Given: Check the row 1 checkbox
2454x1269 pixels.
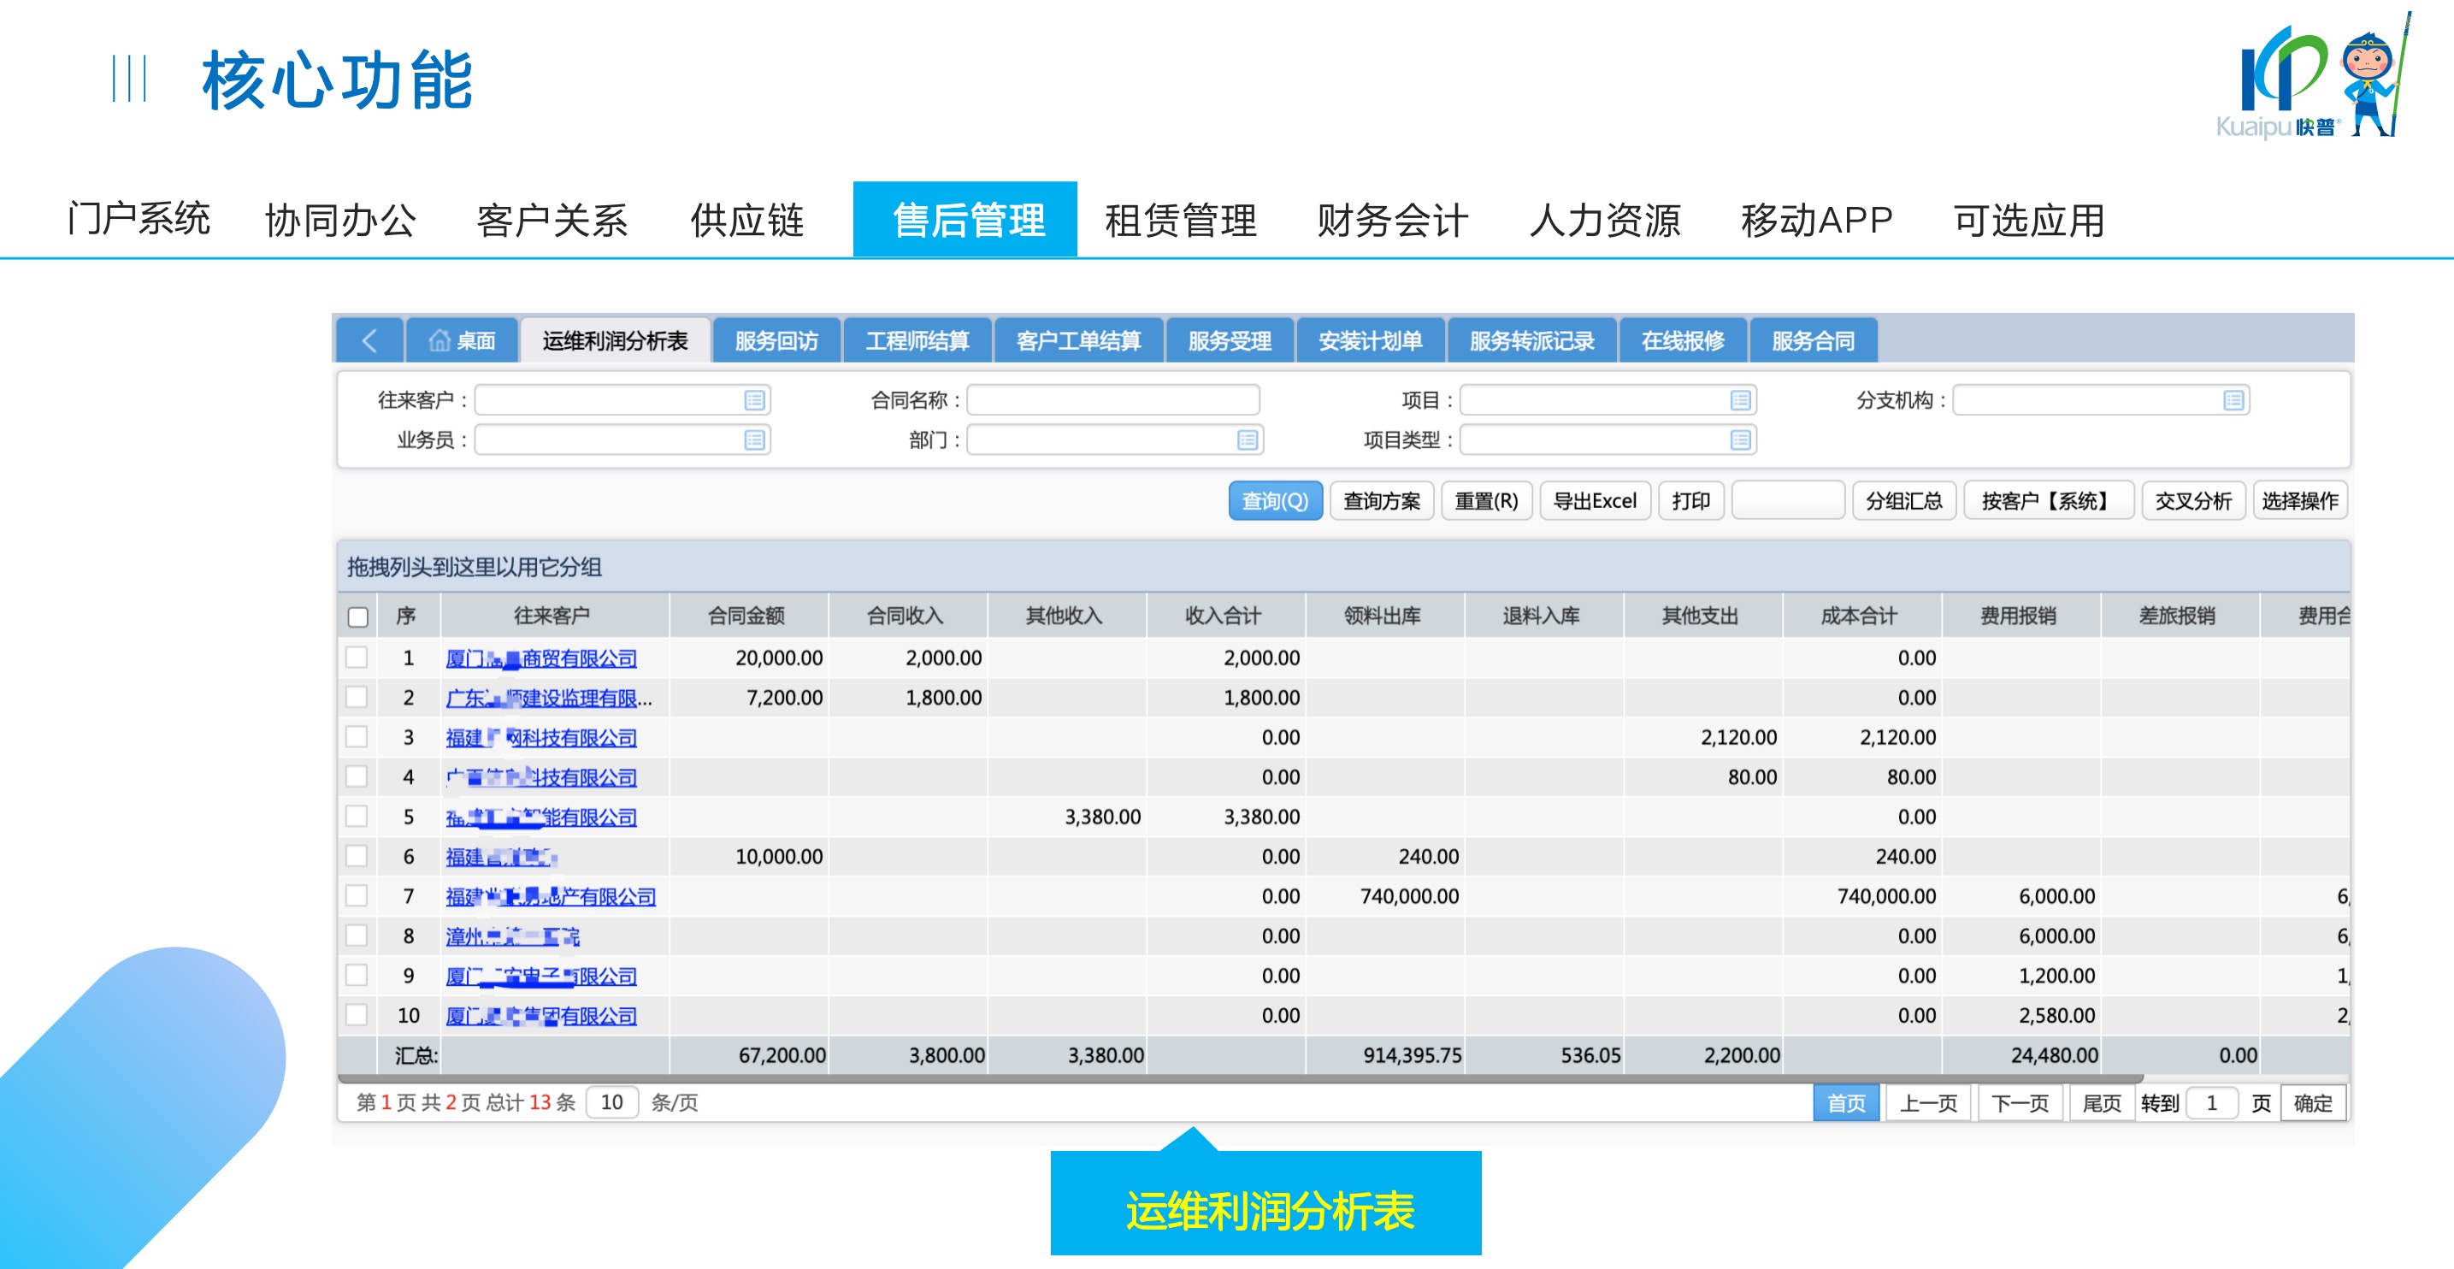Looking at the screenshot, I should (357, 658).
